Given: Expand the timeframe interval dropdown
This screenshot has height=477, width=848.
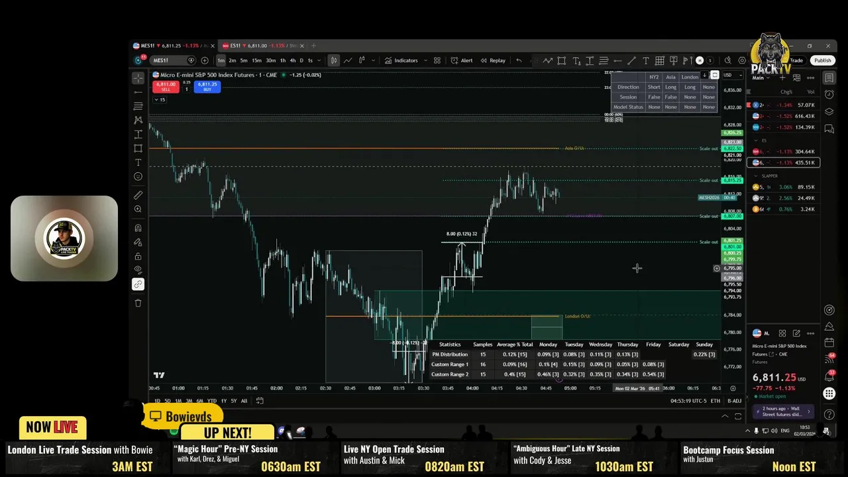Looking at the screenshot, I should pos(319,60).
